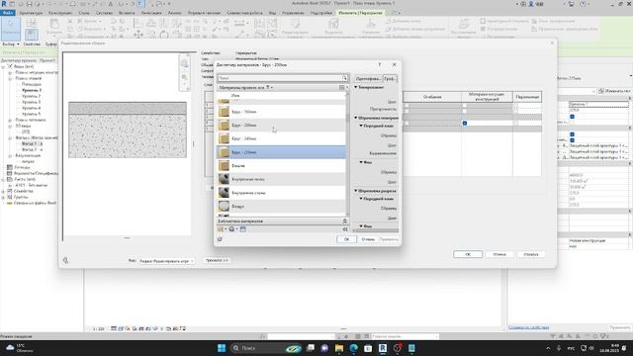
Task: Click the Rotate tool in Modify ribbon
Action: tap(164, 35)
